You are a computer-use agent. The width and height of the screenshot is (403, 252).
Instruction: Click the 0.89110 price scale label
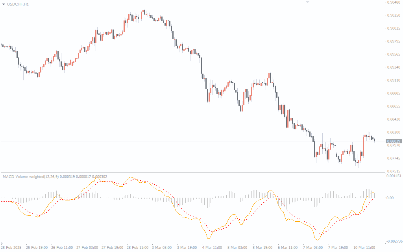(394, 80)
